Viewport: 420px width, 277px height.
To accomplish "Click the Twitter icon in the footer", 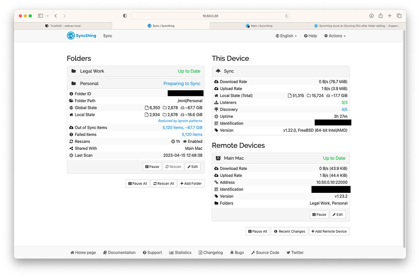I will coord(288,252).
